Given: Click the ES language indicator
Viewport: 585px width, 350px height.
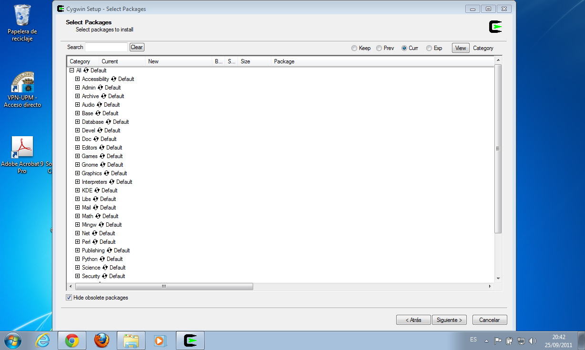Looking at the screenshot, I should (473, 340).
